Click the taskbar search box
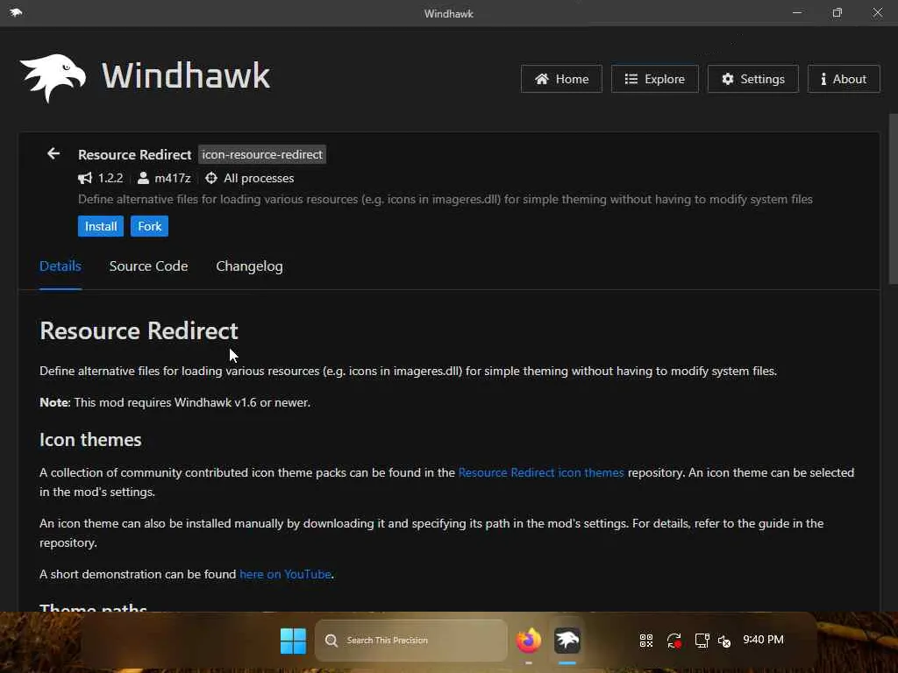 410,641
